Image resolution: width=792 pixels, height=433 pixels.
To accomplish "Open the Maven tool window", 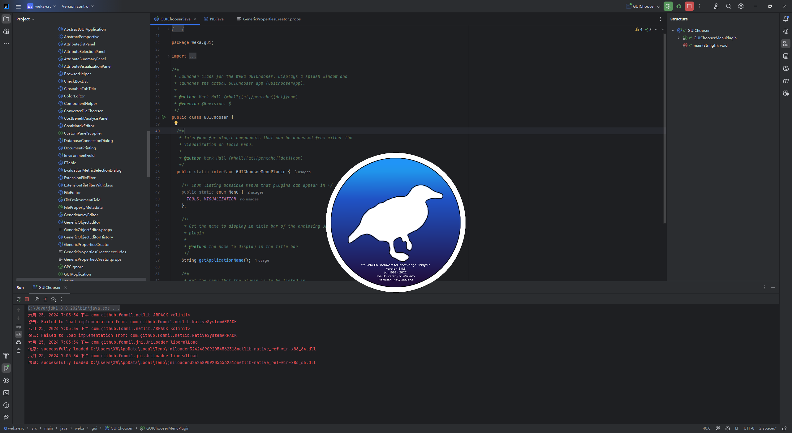I will (x=786, y=81).
